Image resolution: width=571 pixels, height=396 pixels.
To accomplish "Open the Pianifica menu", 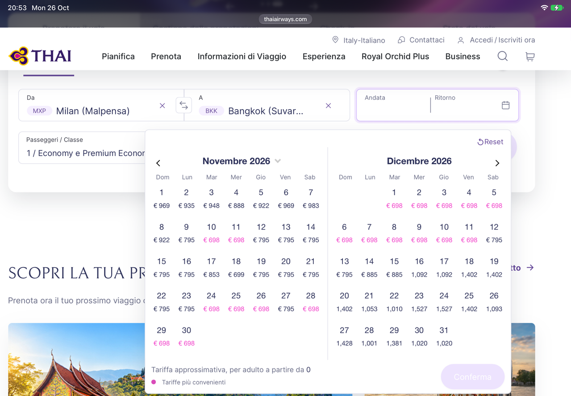I will coord(118,57).
